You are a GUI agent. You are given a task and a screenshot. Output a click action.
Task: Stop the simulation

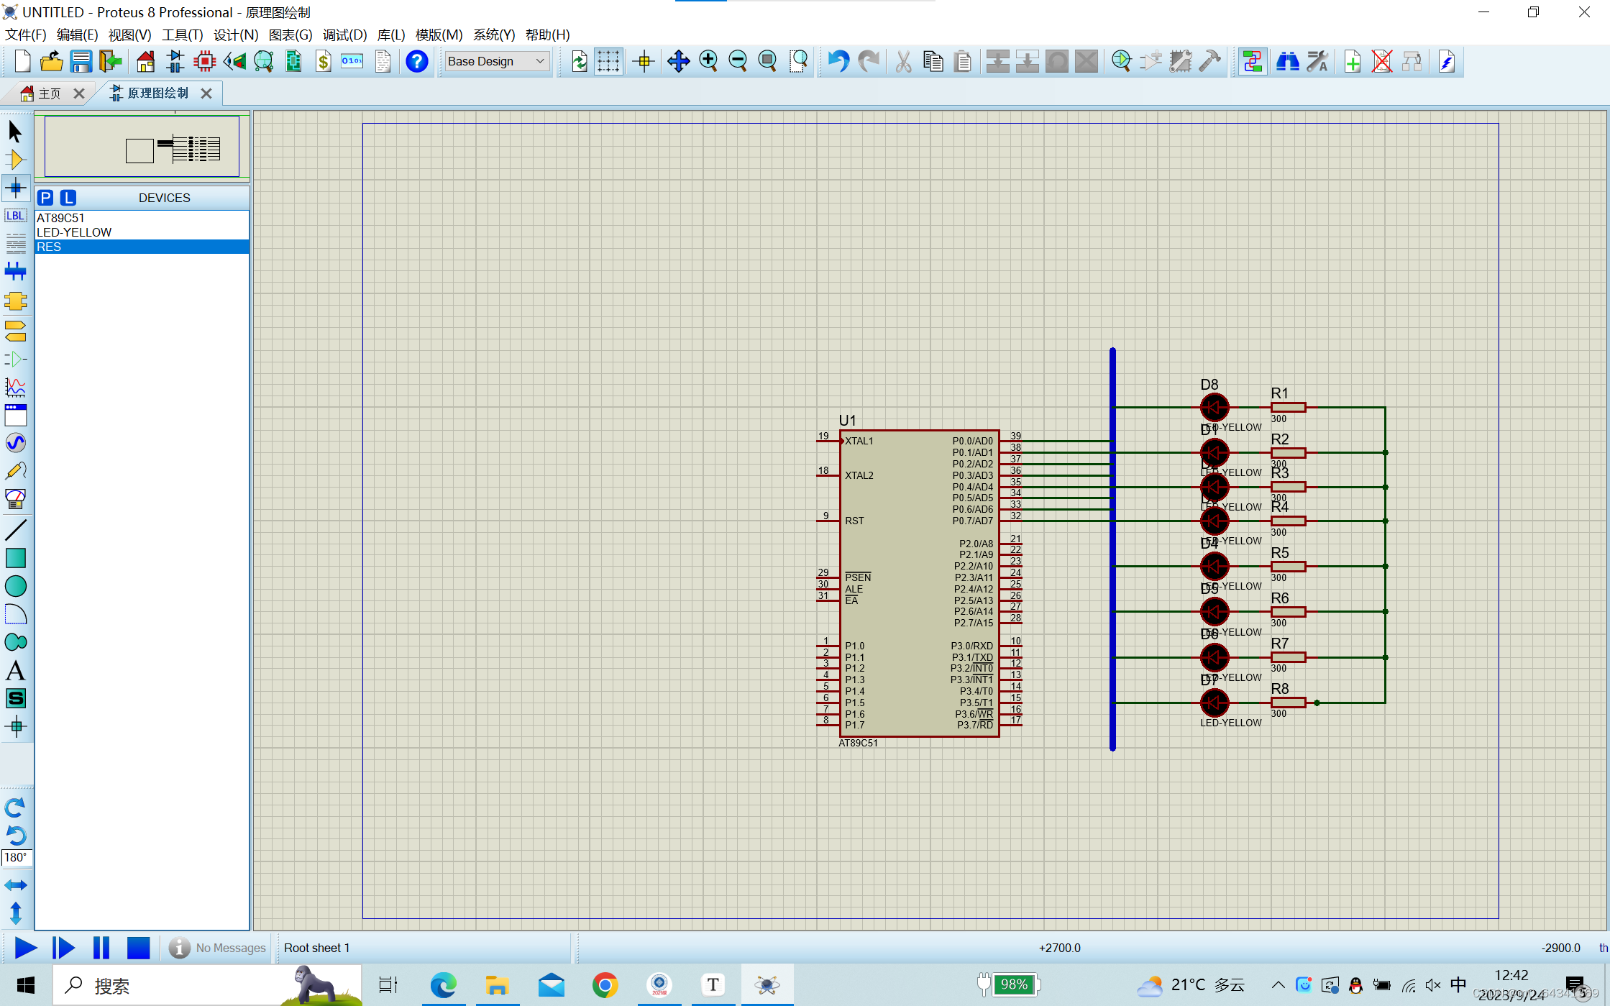(x=138, y=948)
